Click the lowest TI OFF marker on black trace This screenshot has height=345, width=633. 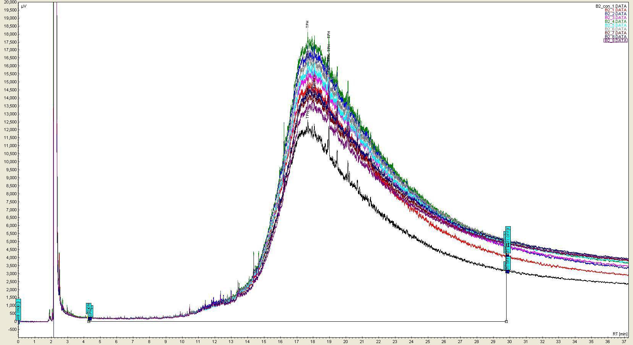click(508, 264)
